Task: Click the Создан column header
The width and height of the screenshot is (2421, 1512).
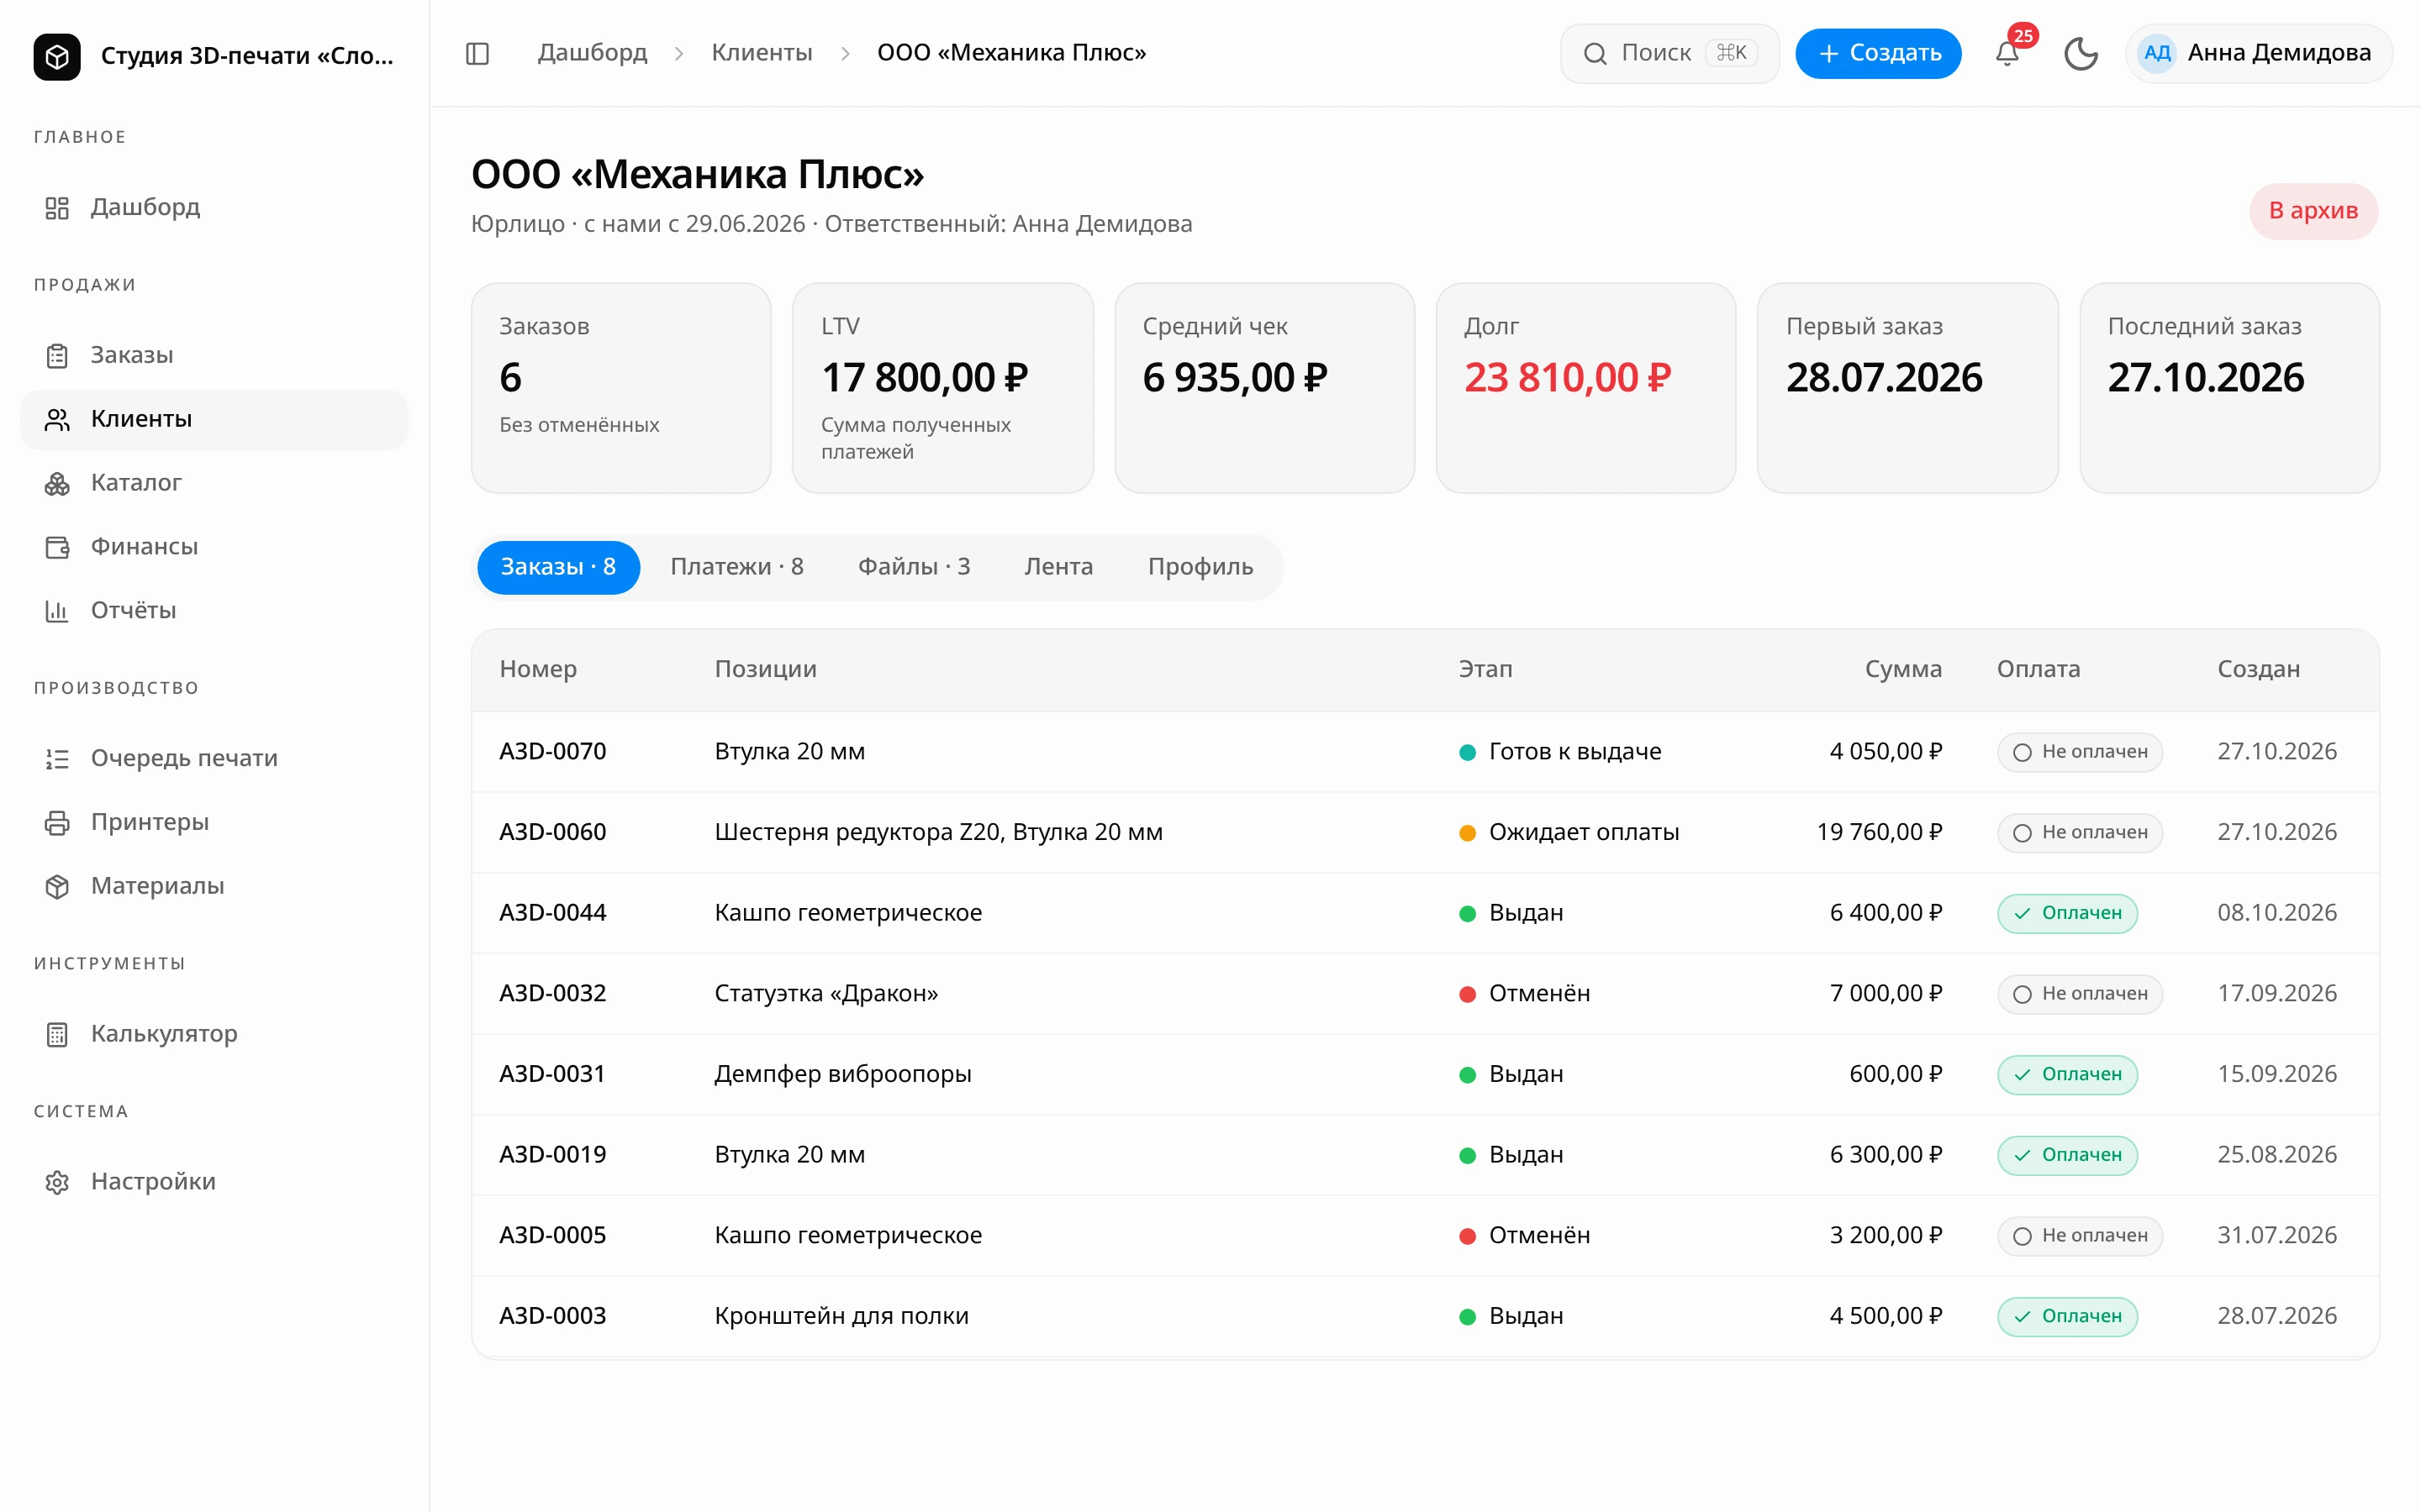Action: (x=2258, y=669)
